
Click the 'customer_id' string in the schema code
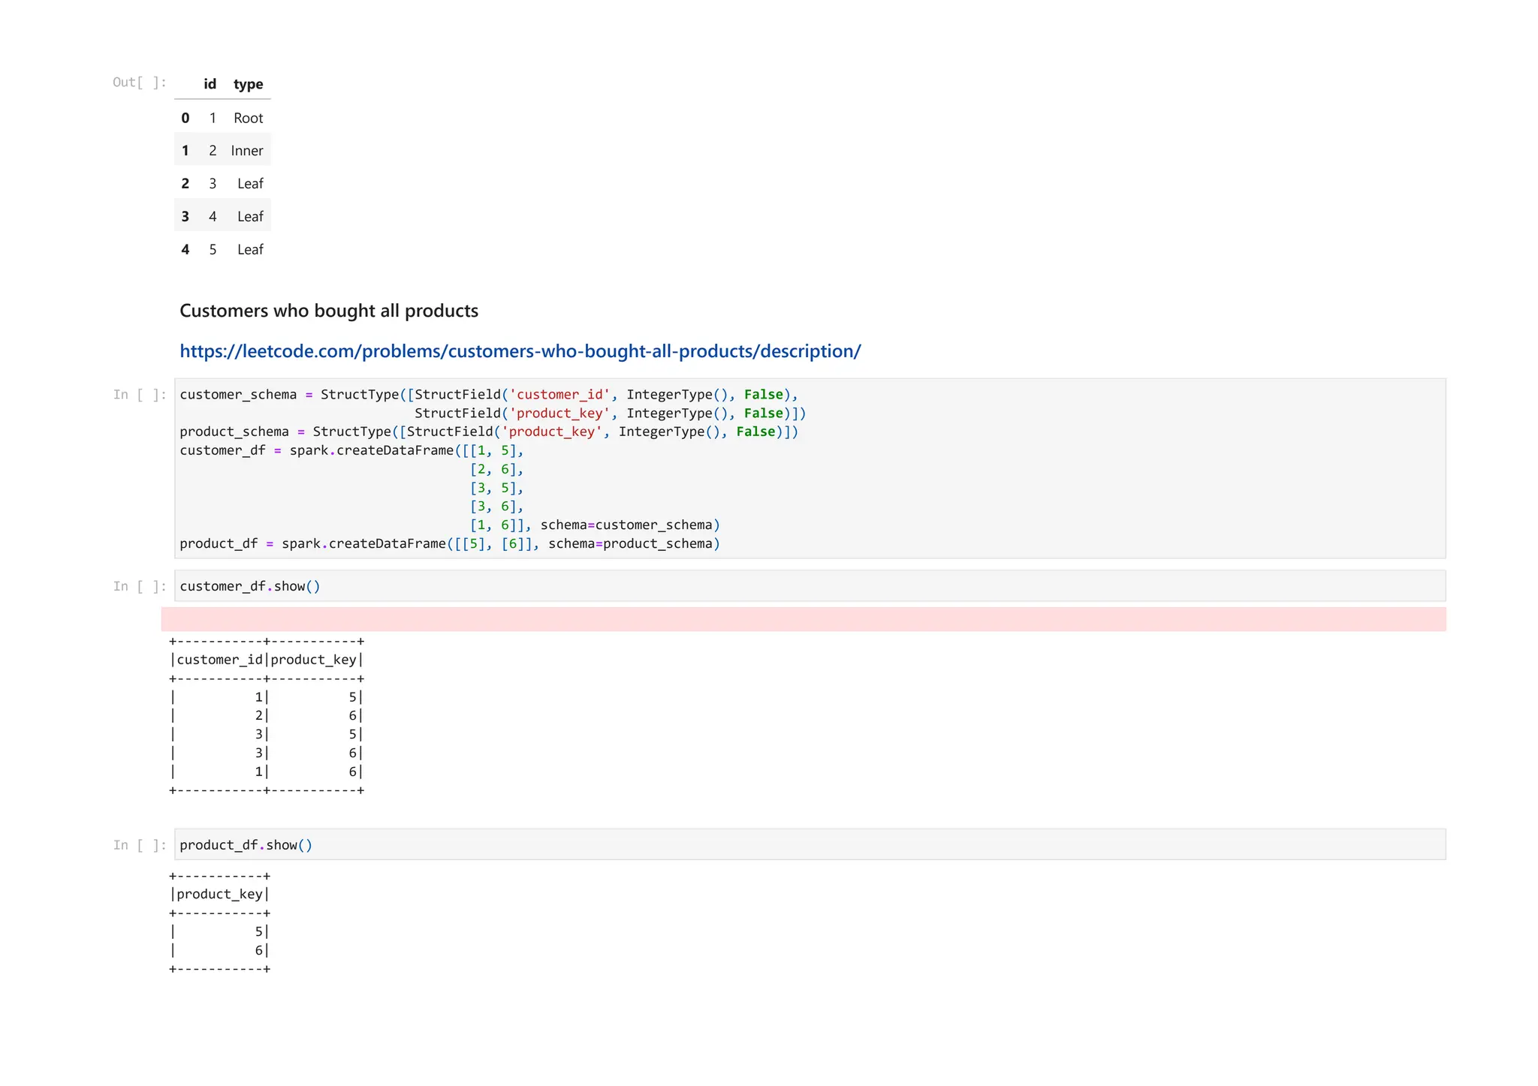click(x=560, y=394)
